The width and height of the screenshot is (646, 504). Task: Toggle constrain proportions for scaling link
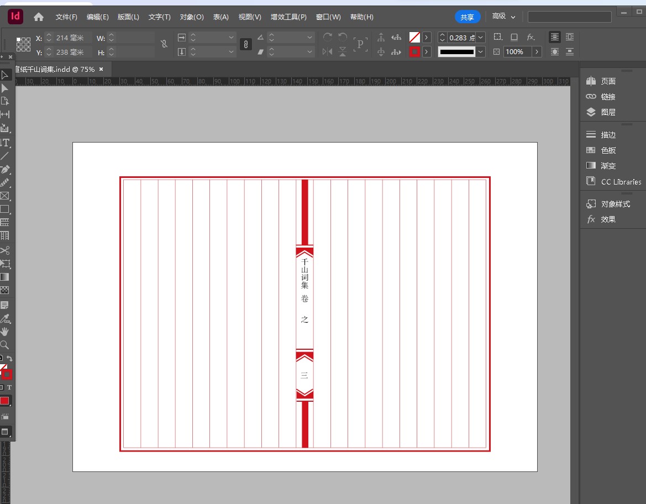point(246,44)
